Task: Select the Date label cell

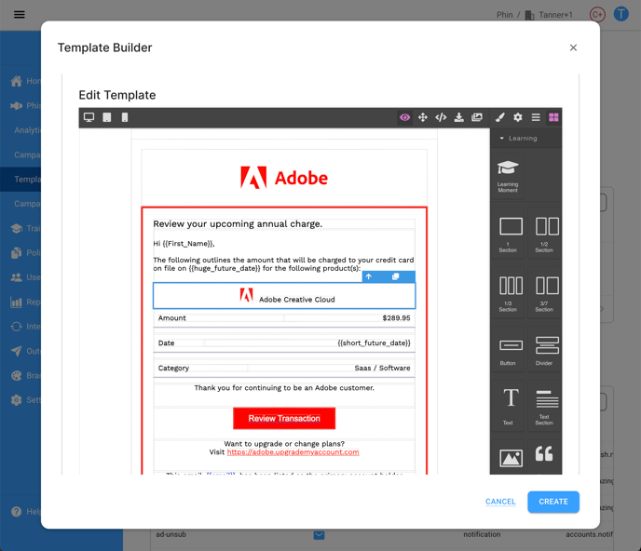Action: pos(166,343)
